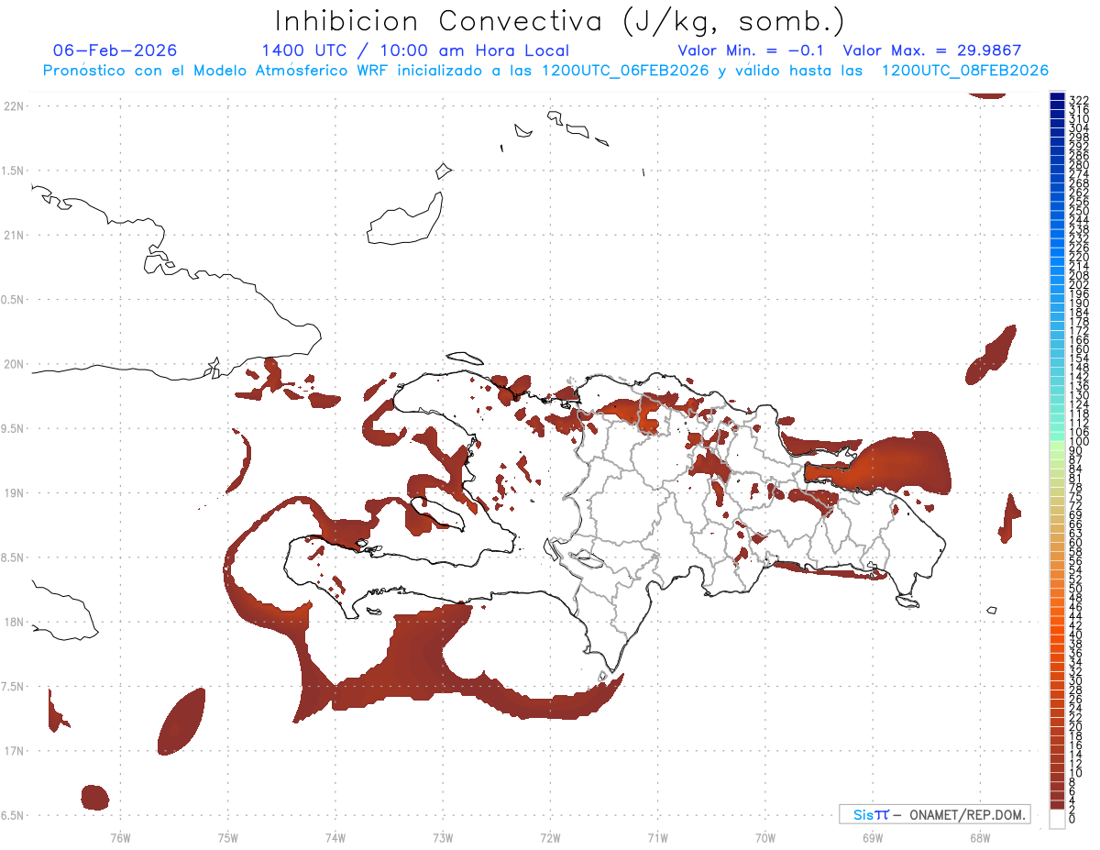Click the '21N' latitude label
Image resolution: width=1100 pixels, height=850 pixels.
pyautogui.click(x=13, y=235)
